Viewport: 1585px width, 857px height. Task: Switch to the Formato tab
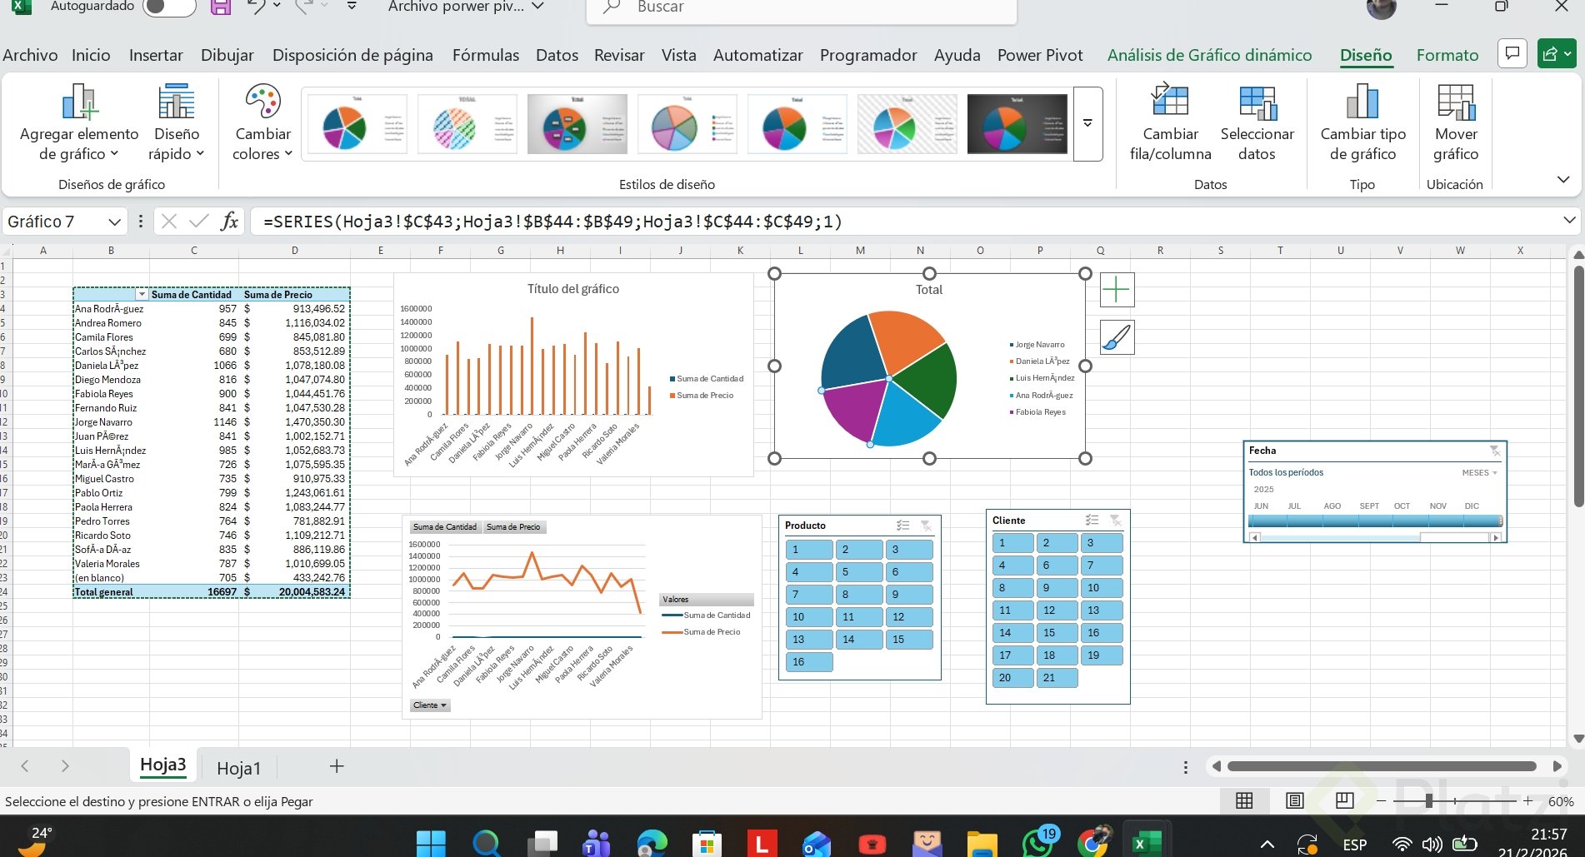point(1447,55)
